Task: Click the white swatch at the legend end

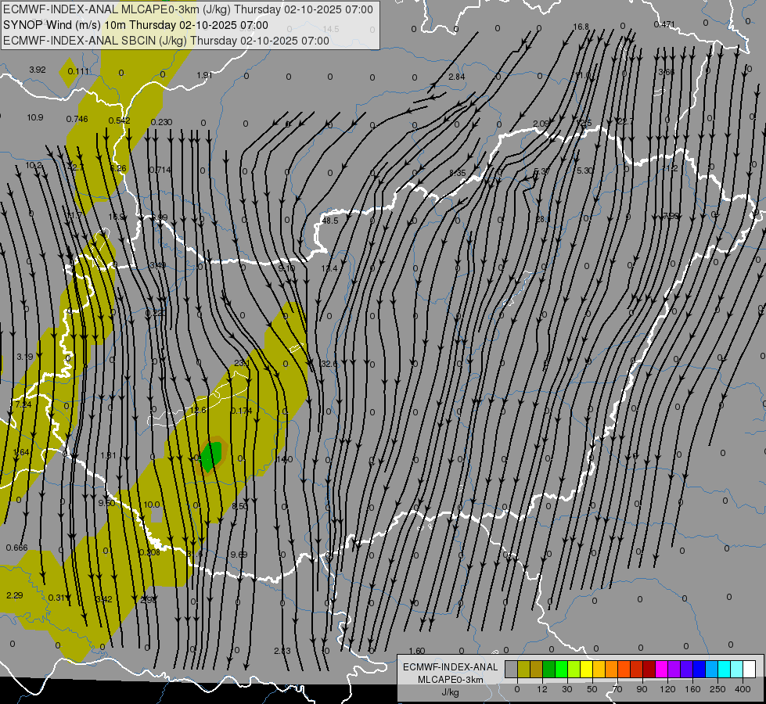Action: 750,670
